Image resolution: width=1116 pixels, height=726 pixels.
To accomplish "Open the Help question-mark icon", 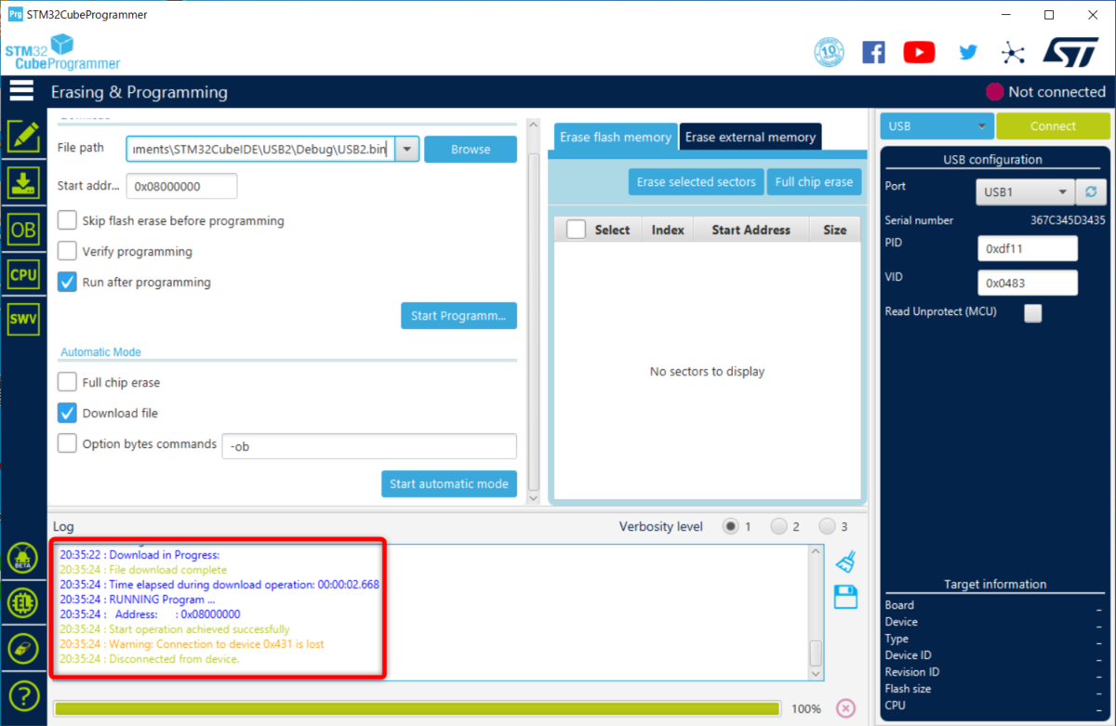I will coord(23,694).
